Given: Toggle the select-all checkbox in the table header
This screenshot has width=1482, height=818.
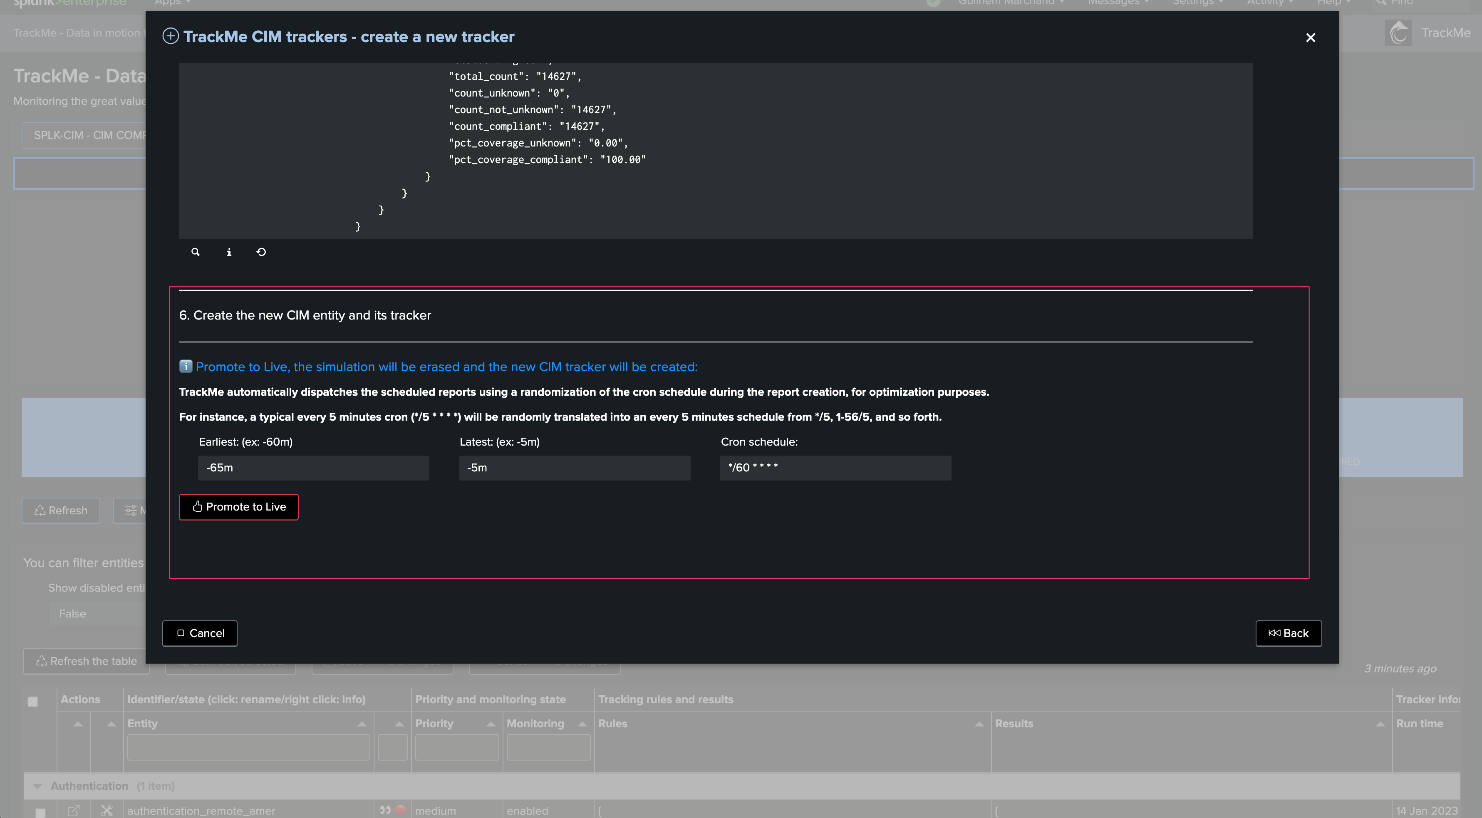Looking at the screenshot, I should click(x=33, y=701).
